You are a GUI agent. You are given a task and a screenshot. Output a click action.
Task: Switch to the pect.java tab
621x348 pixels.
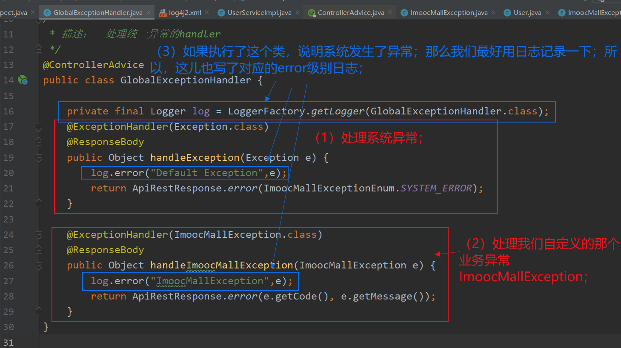pos(13,12)
